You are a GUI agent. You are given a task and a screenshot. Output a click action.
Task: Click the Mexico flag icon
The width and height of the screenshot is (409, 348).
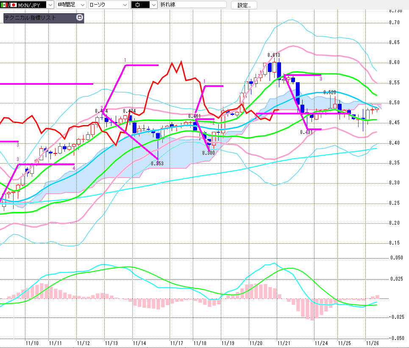(x=5, y=5)
